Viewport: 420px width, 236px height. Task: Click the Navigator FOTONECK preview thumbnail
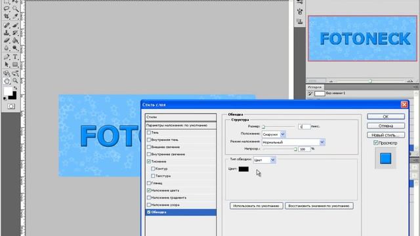(x=362, y=39)
